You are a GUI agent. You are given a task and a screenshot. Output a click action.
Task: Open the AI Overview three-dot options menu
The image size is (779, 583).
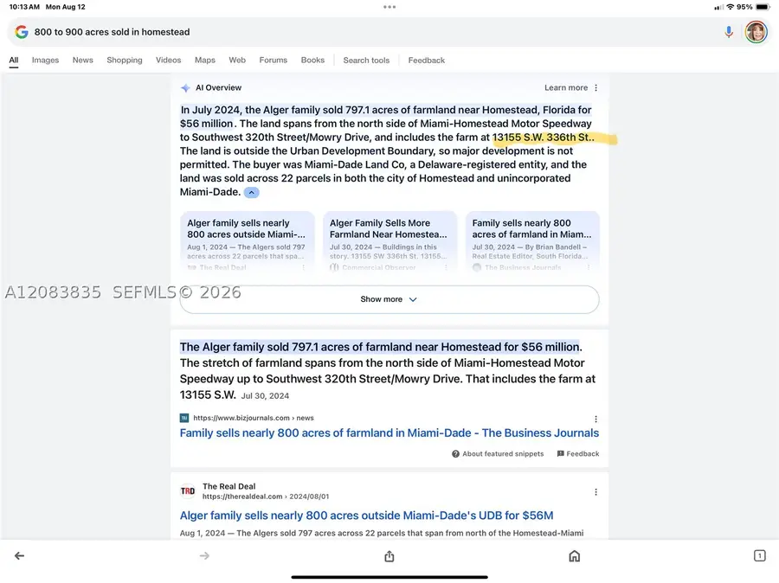coord(596,88)
